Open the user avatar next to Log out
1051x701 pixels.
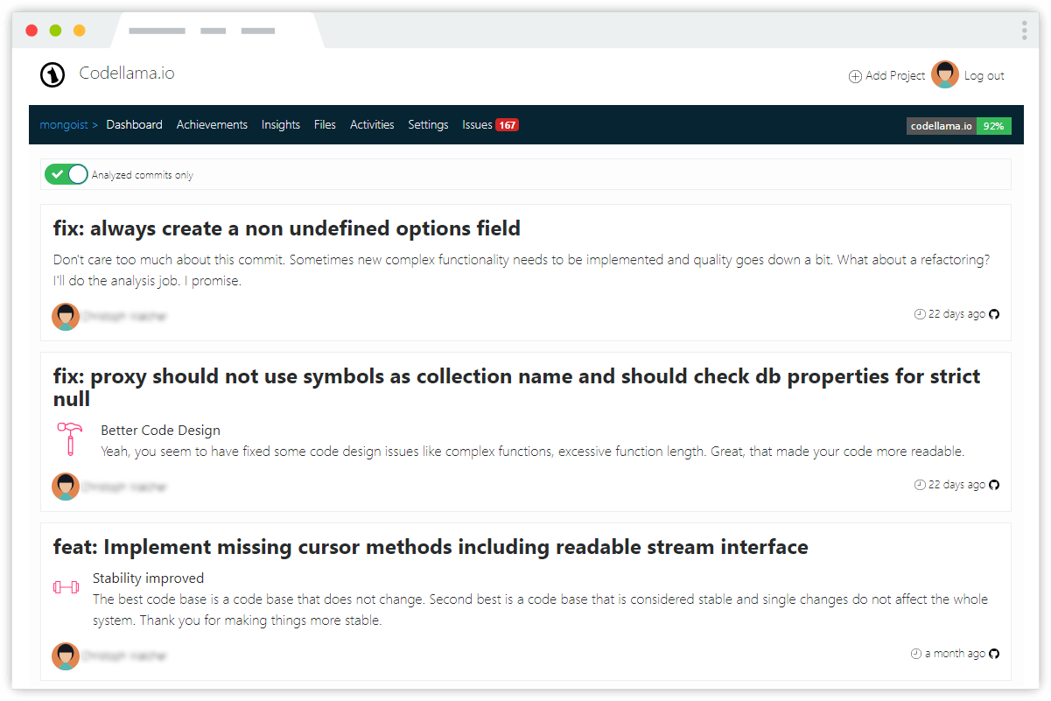(x=945, y=75)
